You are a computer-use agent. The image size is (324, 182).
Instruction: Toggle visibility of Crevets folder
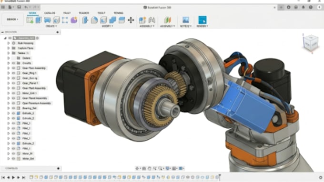pyautogui.click(x=14, y=63)
